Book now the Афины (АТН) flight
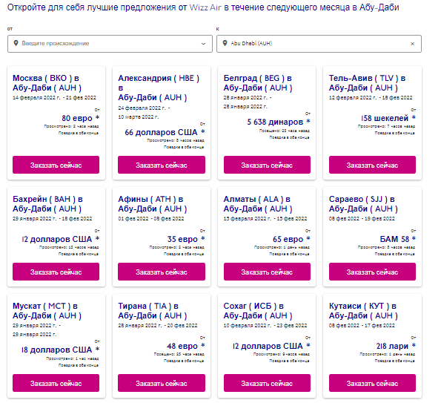 tap(162, 272)
